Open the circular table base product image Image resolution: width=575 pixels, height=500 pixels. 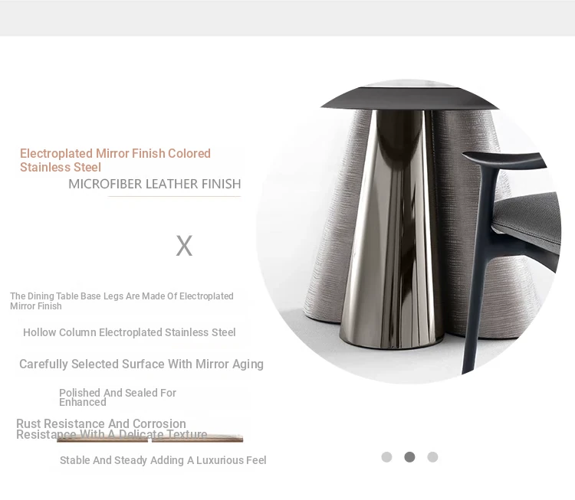[x=409, y=231]
